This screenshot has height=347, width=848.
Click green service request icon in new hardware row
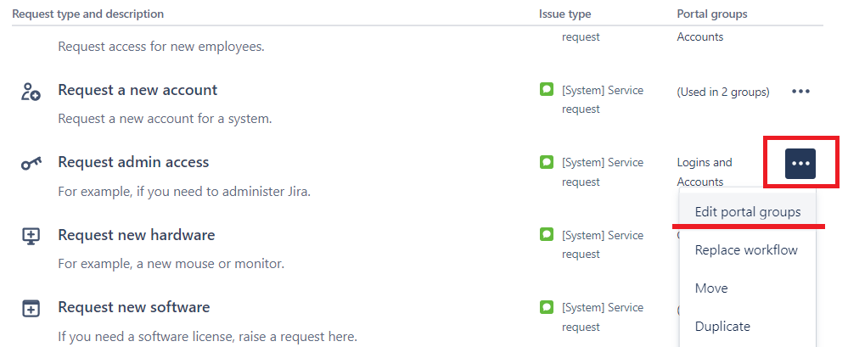click(547, 234)
